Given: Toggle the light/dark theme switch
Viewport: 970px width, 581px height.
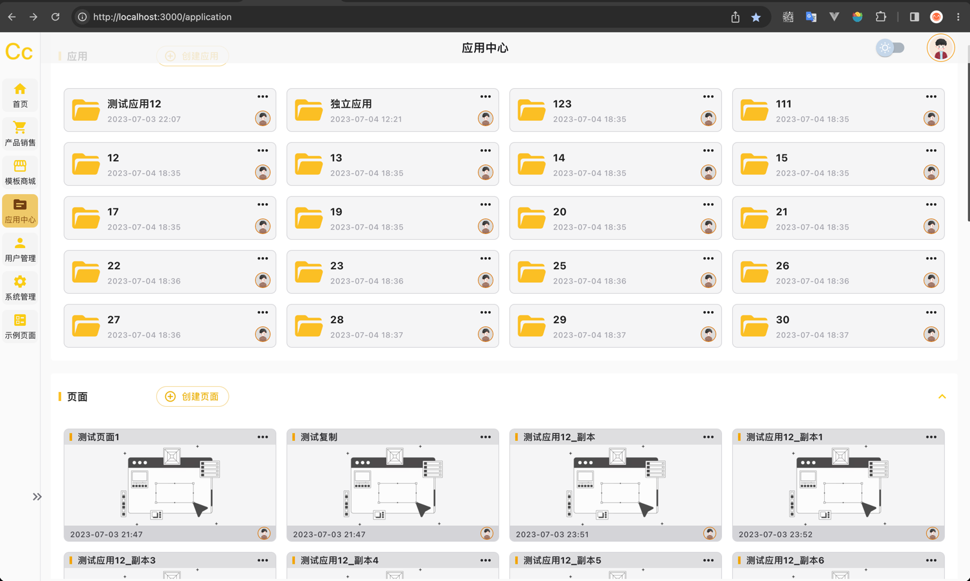Looking at the screenshot, I should pos(890,48).
